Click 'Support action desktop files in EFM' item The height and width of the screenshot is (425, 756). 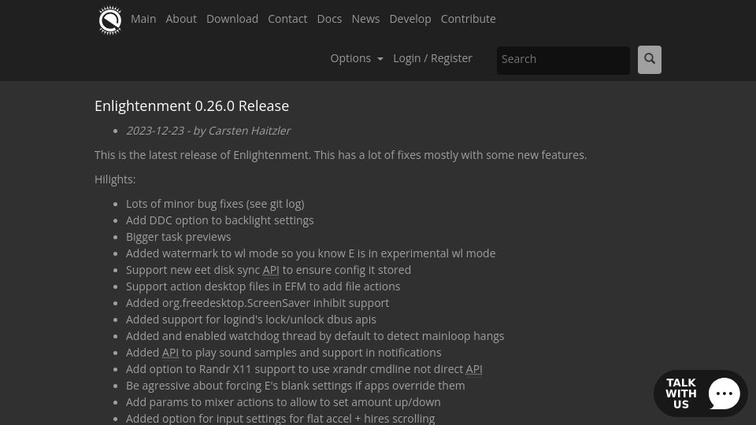coord(263,286)
